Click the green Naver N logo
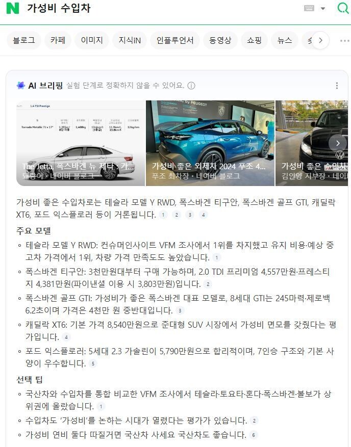This screenshot has height=447, width=351. click(13, 8)
